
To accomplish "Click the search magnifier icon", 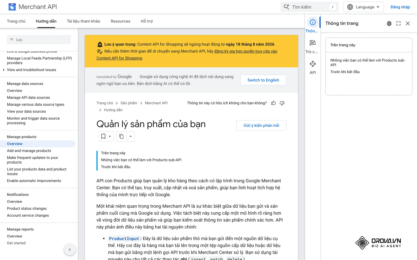I will coord(286,7).
